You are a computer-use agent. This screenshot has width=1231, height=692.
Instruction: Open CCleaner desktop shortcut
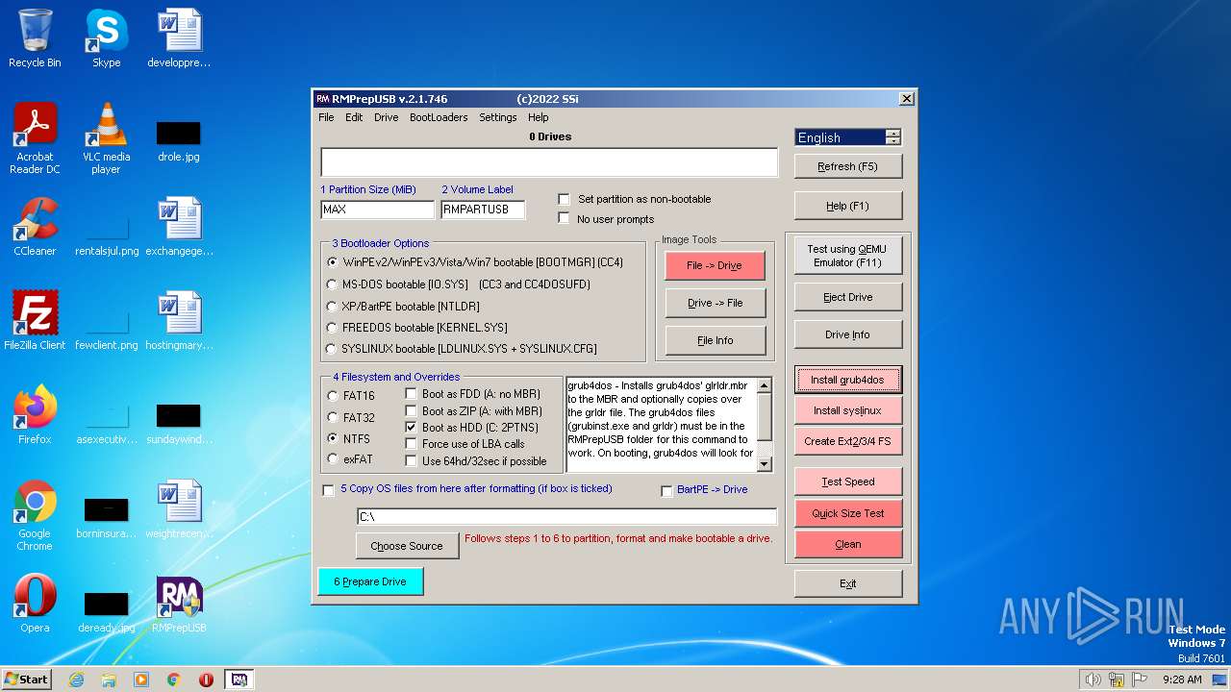35,227
